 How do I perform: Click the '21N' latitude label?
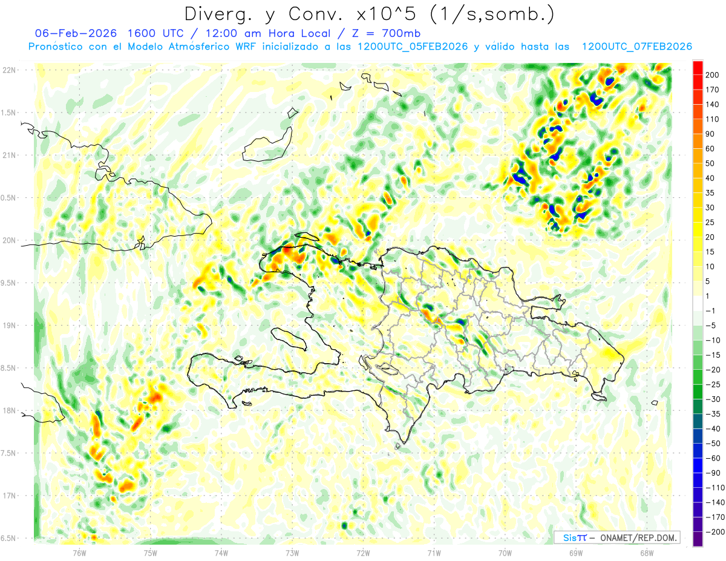(9, 155)
